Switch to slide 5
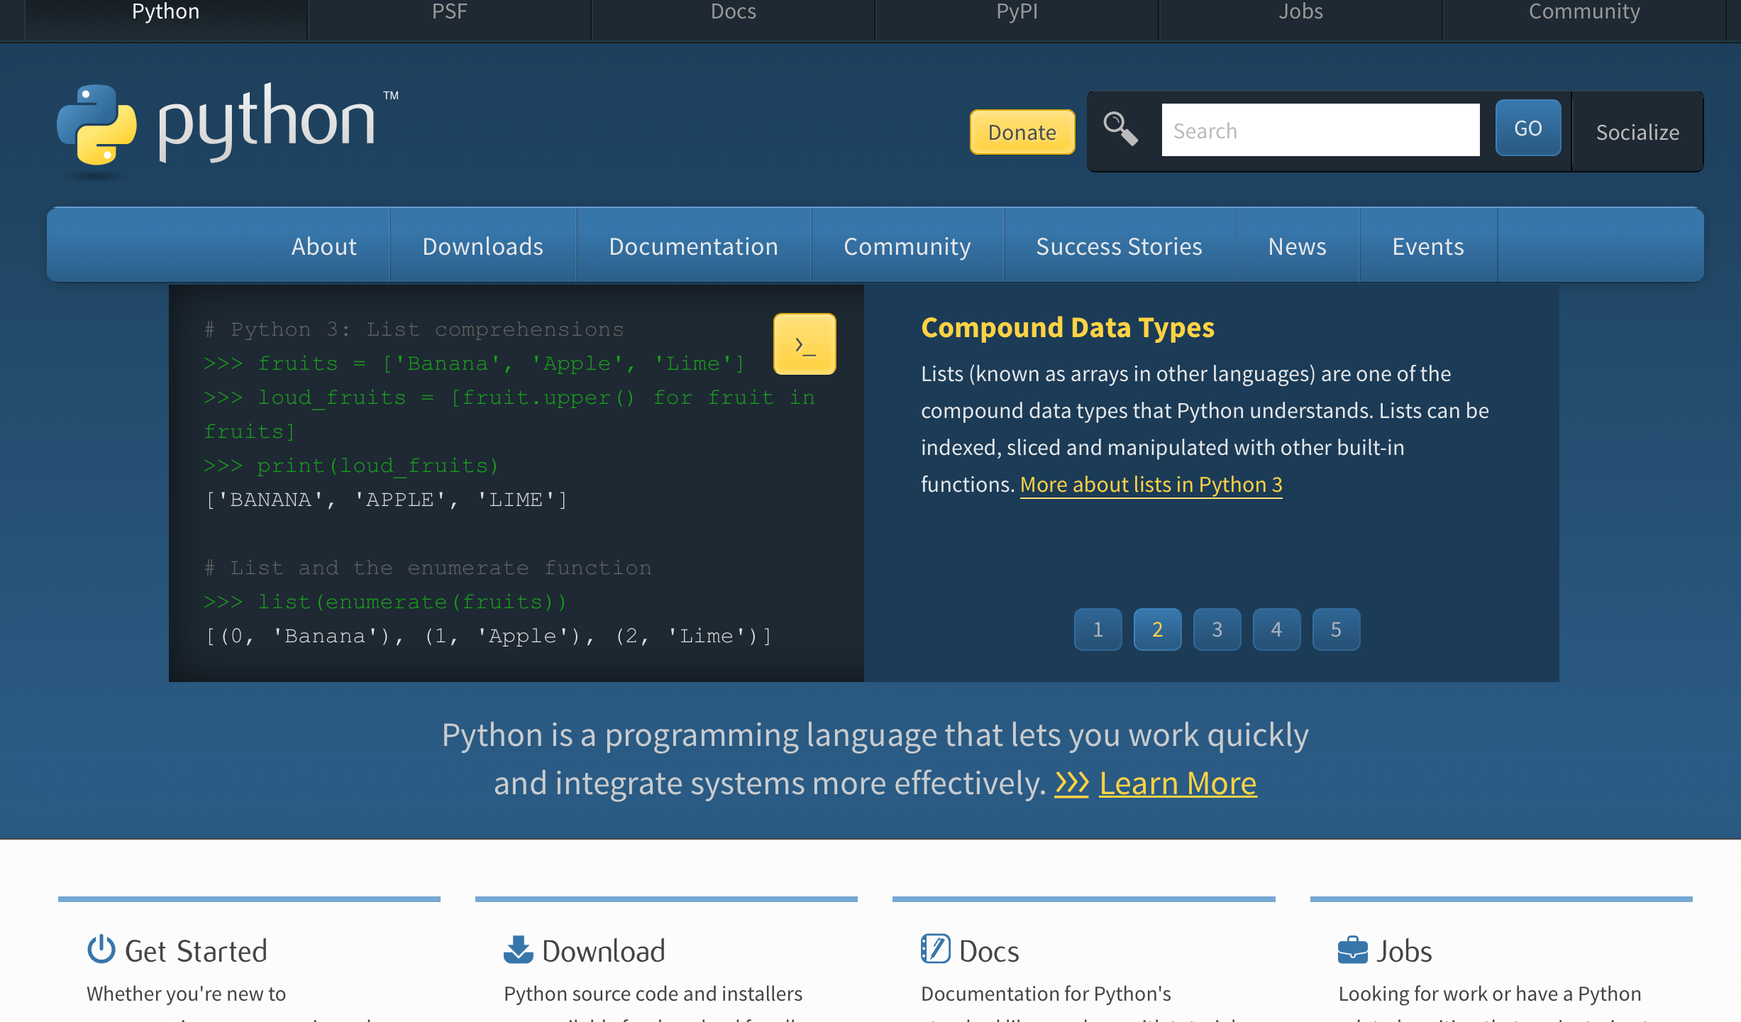The height and width of the screenshot is (1022, 1741). point(1337,630)
